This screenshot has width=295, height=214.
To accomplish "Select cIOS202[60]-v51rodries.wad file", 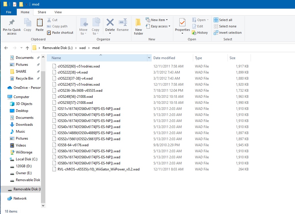I will 79,66.
